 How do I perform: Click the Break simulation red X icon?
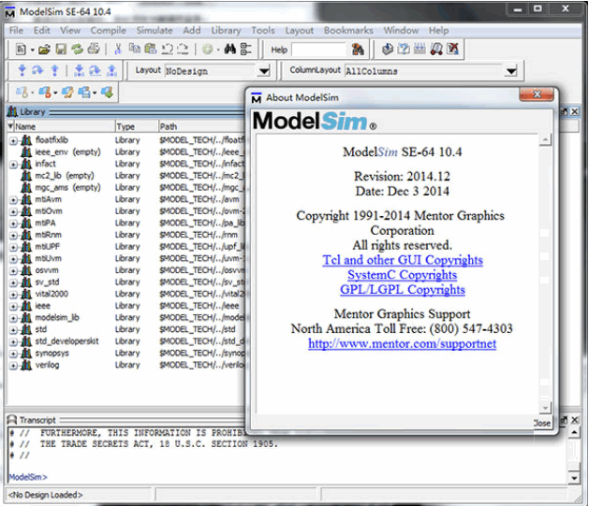click(453, 50)
